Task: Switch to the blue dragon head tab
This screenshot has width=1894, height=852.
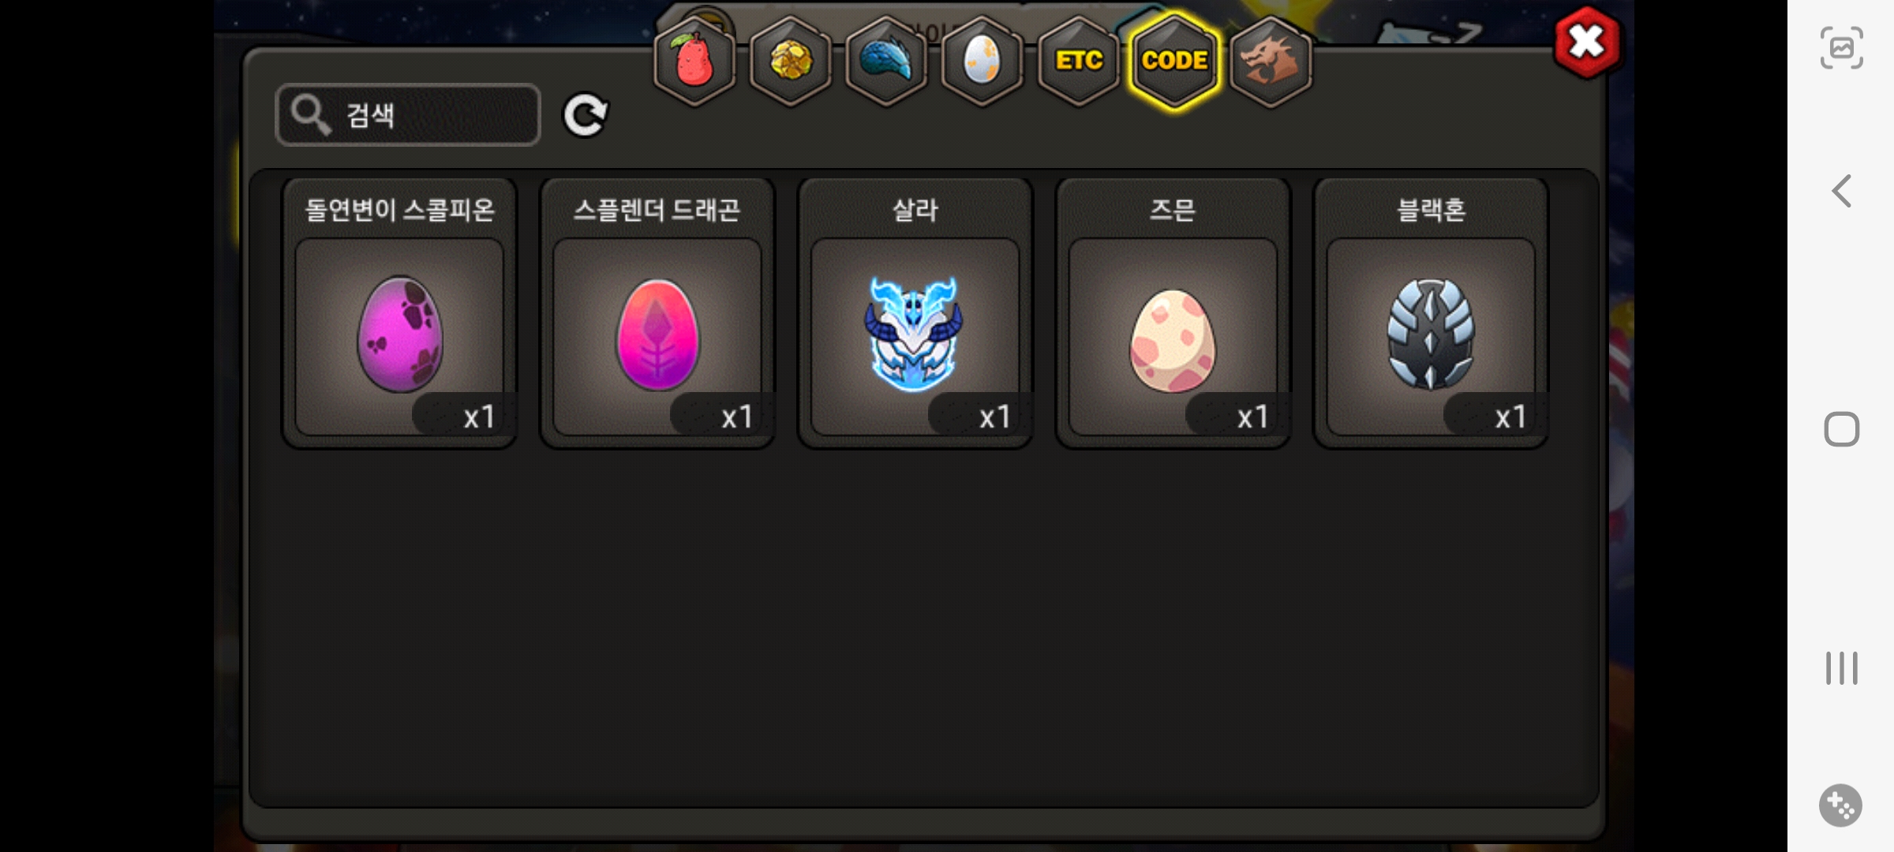Action: point(886,61)
